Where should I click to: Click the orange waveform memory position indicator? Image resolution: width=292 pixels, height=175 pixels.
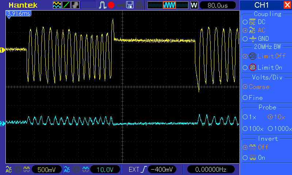[169, 5]
